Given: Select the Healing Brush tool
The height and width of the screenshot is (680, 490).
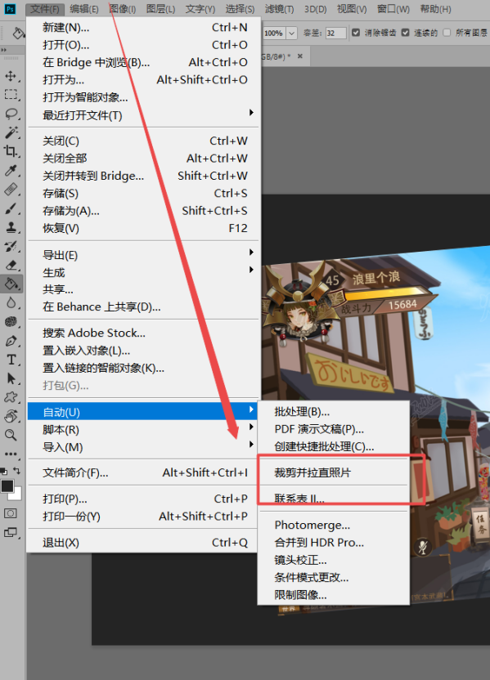Looking at the screenshot, I should click(x=11, y=190).
